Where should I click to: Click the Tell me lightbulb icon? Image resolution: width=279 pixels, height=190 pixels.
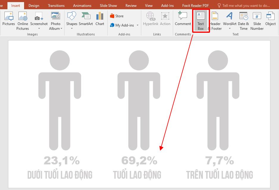tap(219, 6)
